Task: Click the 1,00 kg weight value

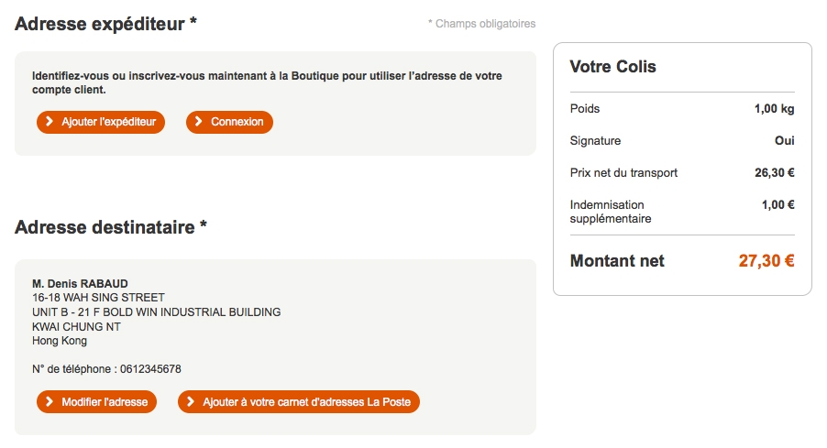Action: pyautogui.click(x=774, y=109)
